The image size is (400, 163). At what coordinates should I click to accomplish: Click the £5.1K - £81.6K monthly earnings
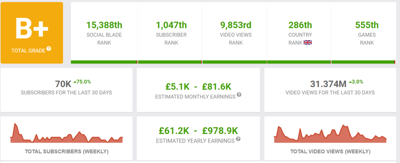[x=198, y=86]
